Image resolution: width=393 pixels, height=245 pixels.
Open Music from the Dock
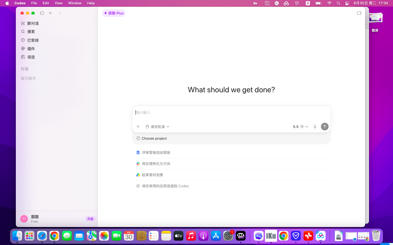pyautogui.click(x=191, y=236)
